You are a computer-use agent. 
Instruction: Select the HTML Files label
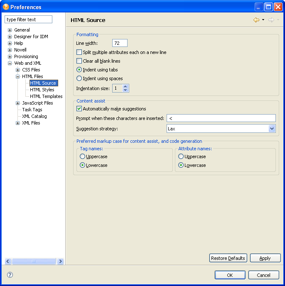point(32,76)
